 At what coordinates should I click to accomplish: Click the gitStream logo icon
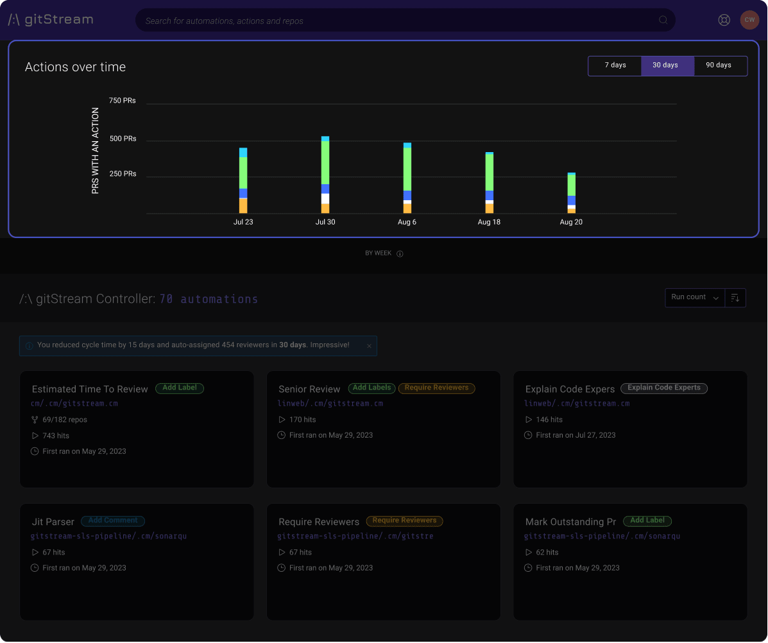pyautogui.click(x=13, y=19)
